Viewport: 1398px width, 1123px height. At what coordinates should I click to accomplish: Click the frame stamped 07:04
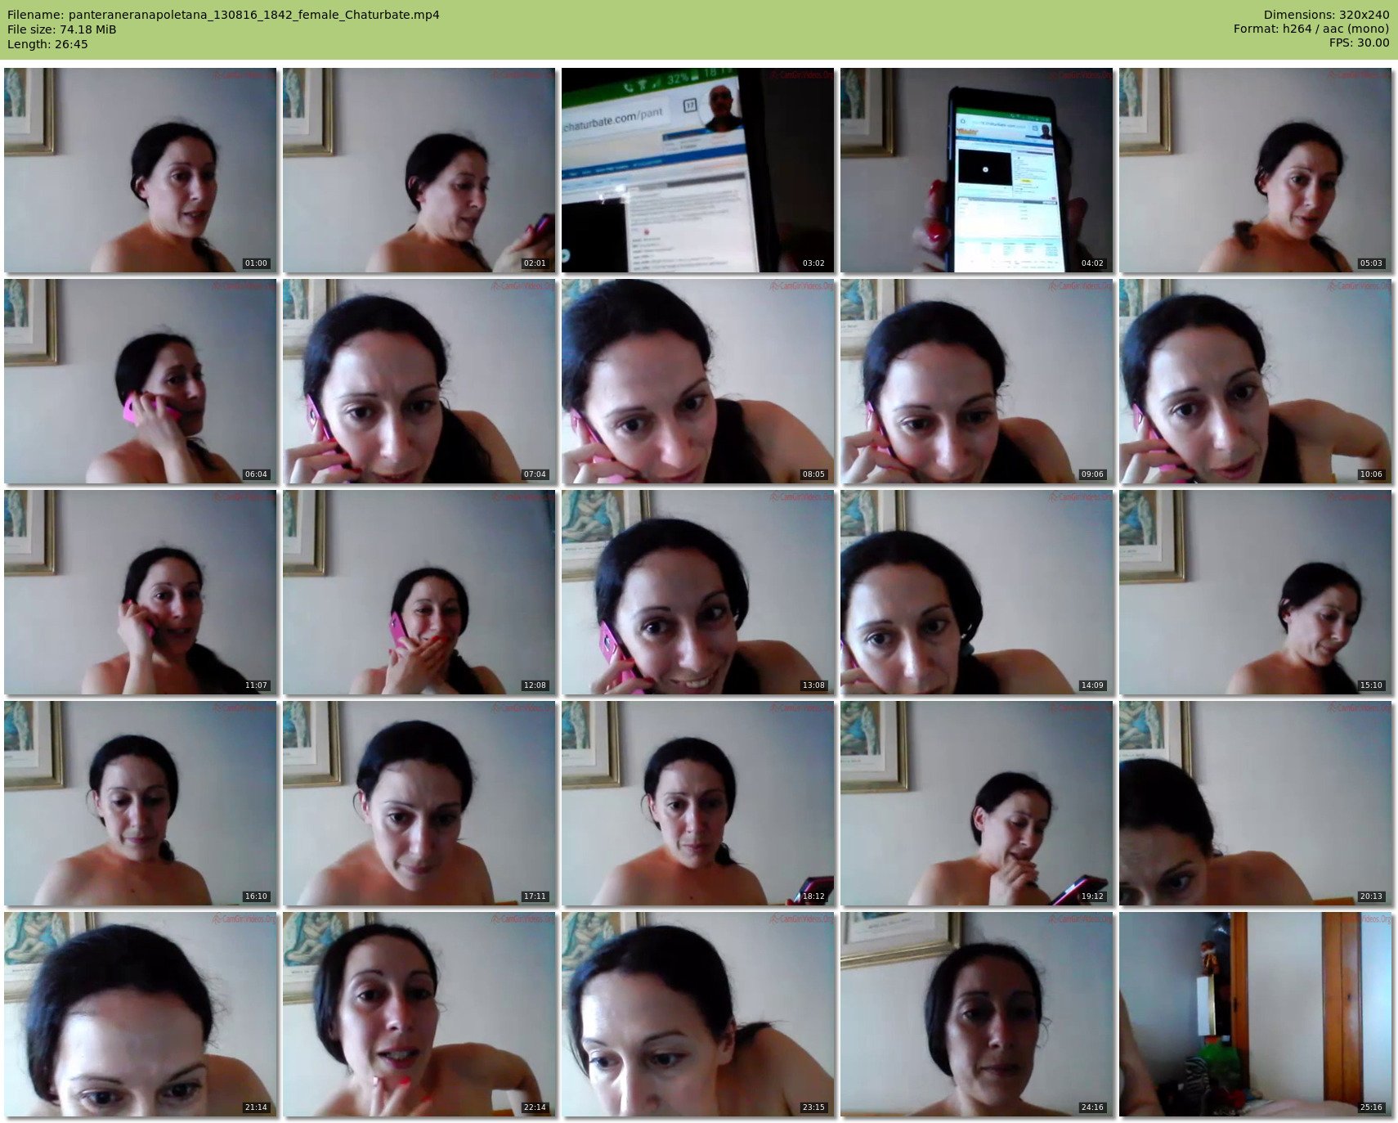point(419,381)
